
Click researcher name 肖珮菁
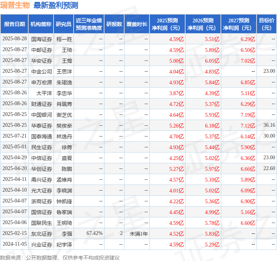coord(64,104)
